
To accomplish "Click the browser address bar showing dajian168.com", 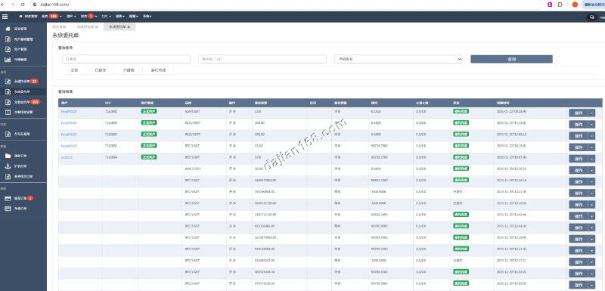I will [x=286, y=5].
